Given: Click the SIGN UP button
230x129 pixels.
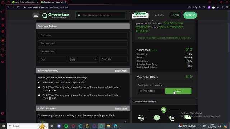Looking at the screenshot, I should 190,15.
